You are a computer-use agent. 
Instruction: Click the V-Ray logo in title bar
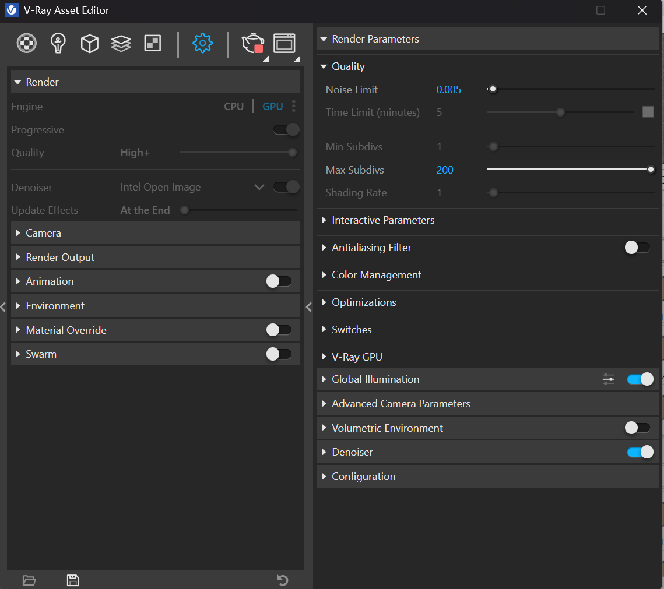(x=12, y=10)
